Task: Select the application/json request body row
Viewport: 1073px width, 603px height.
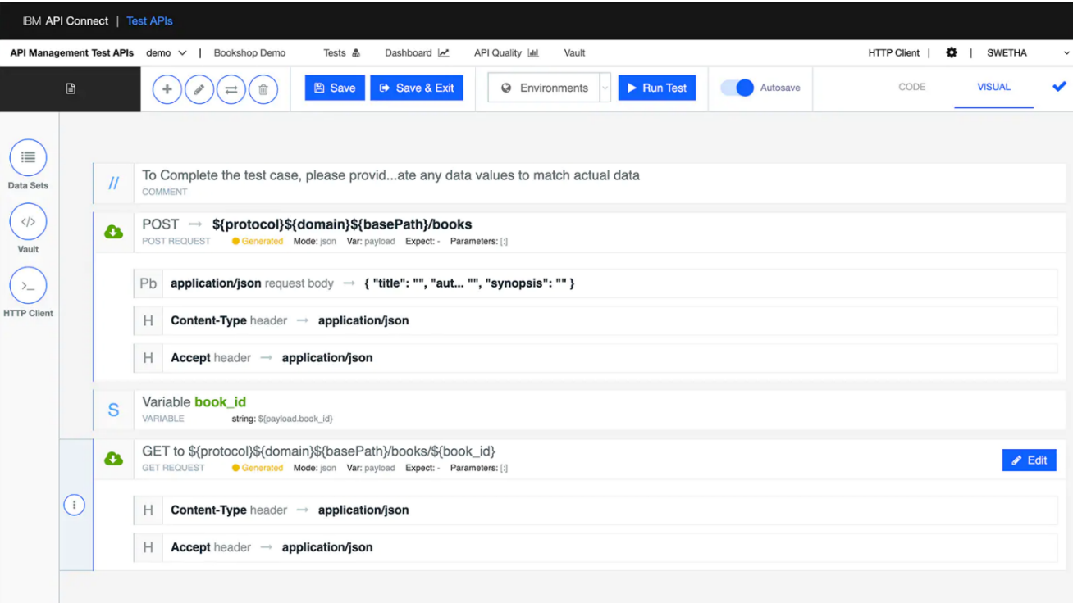Action: pos(595,283)
